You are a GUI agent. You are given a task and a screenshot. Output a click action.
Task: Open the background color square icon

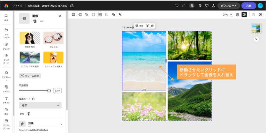coord(93,15)
